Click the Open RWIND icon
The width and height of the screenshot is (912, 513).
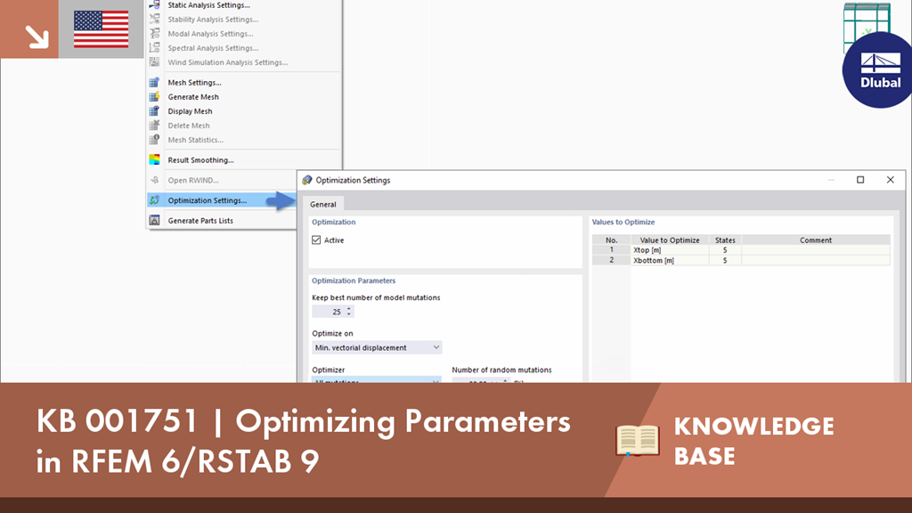click(x=154, y=180)
